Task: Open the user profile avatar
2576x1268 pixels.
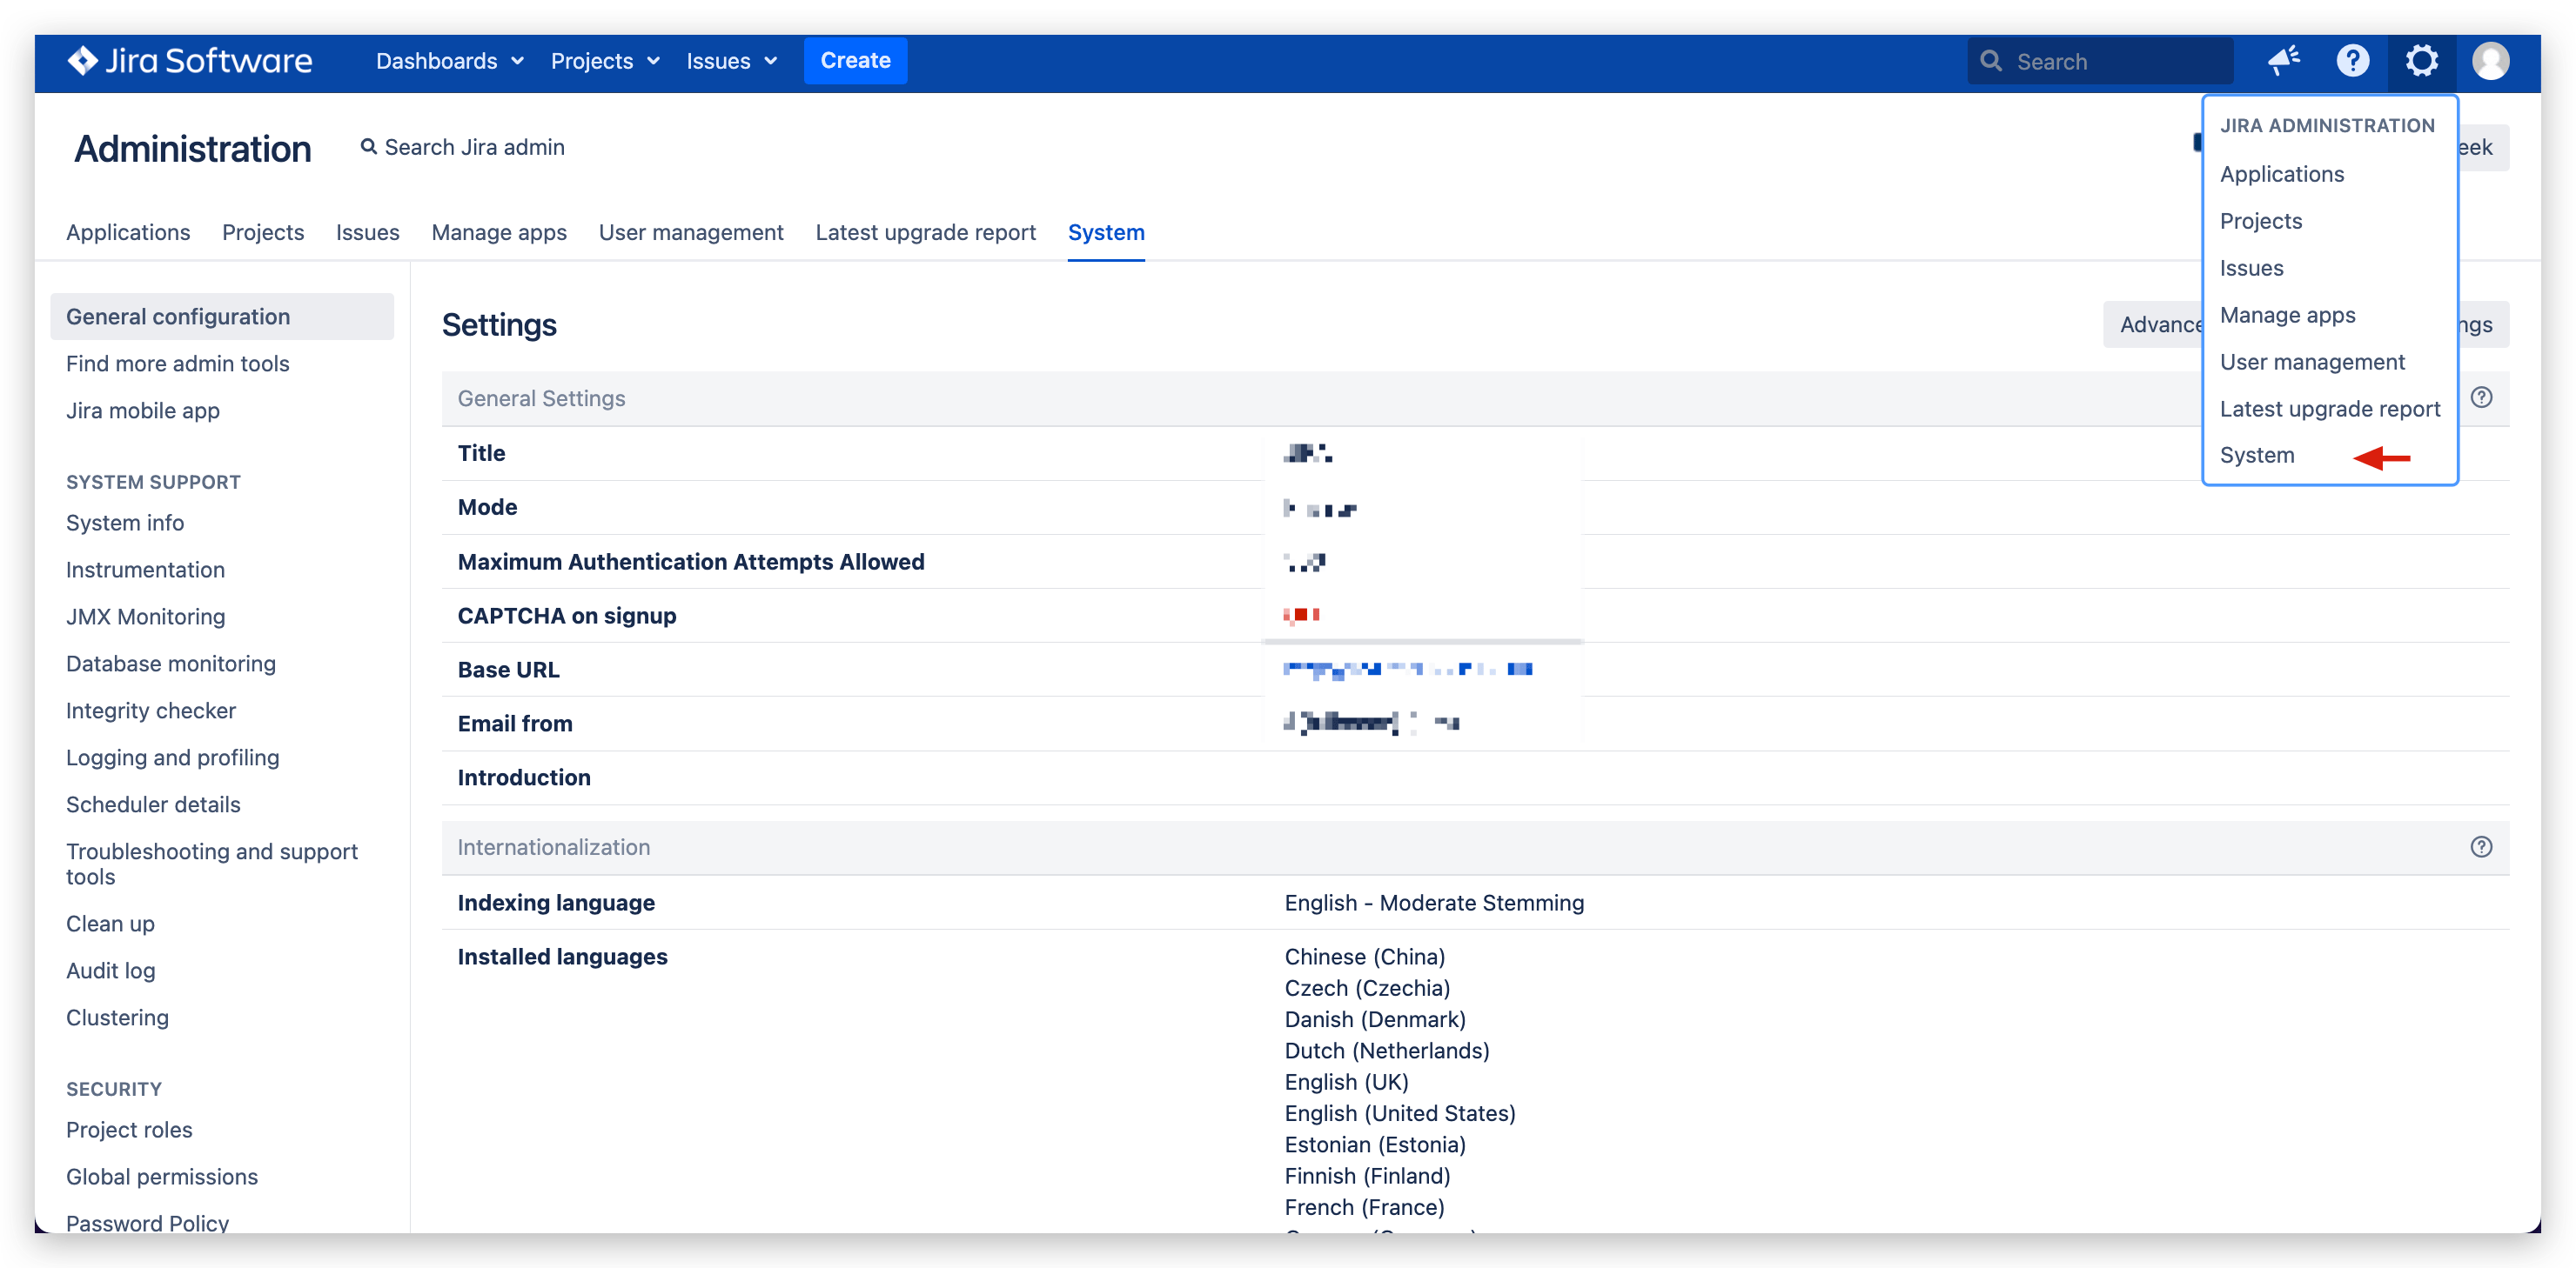Action: click(2490, 61)
